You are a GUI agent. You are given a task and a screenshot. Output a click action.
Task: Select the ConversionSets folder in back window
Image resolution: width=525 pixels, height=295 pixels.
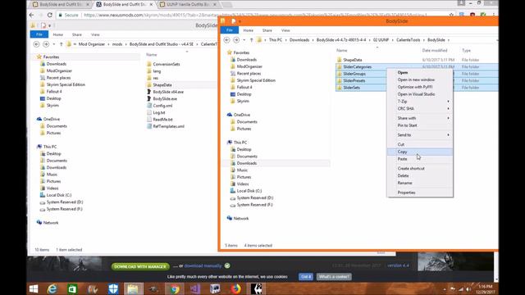pos(166,64)
